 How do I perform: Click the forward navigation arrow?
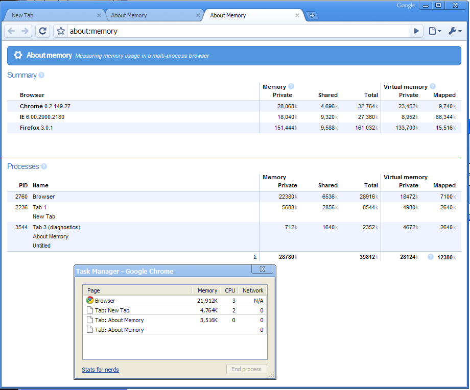pos(25,31)
